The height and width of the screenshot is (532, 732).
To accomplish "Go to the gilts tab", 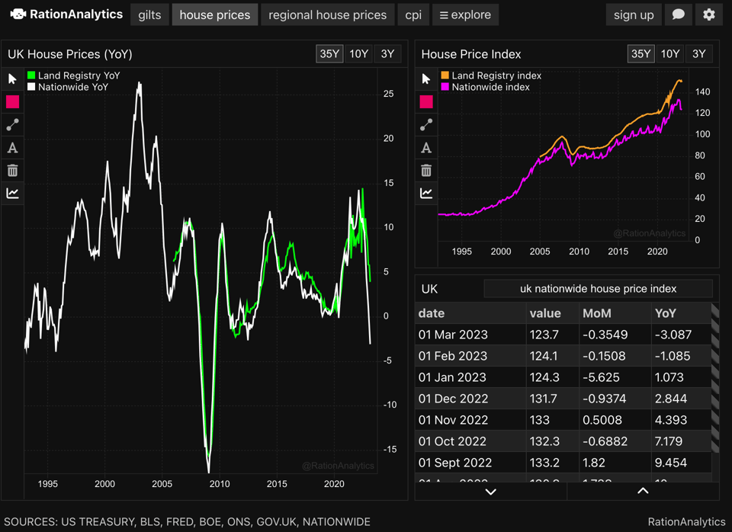I will (149, 14).
